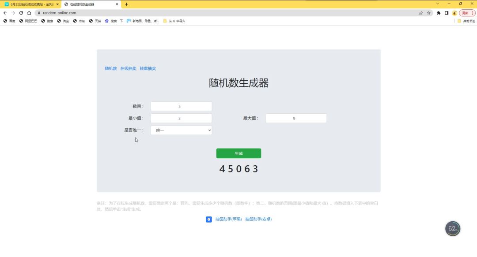Open the Extensions puzzle icon

coord(439,13)
